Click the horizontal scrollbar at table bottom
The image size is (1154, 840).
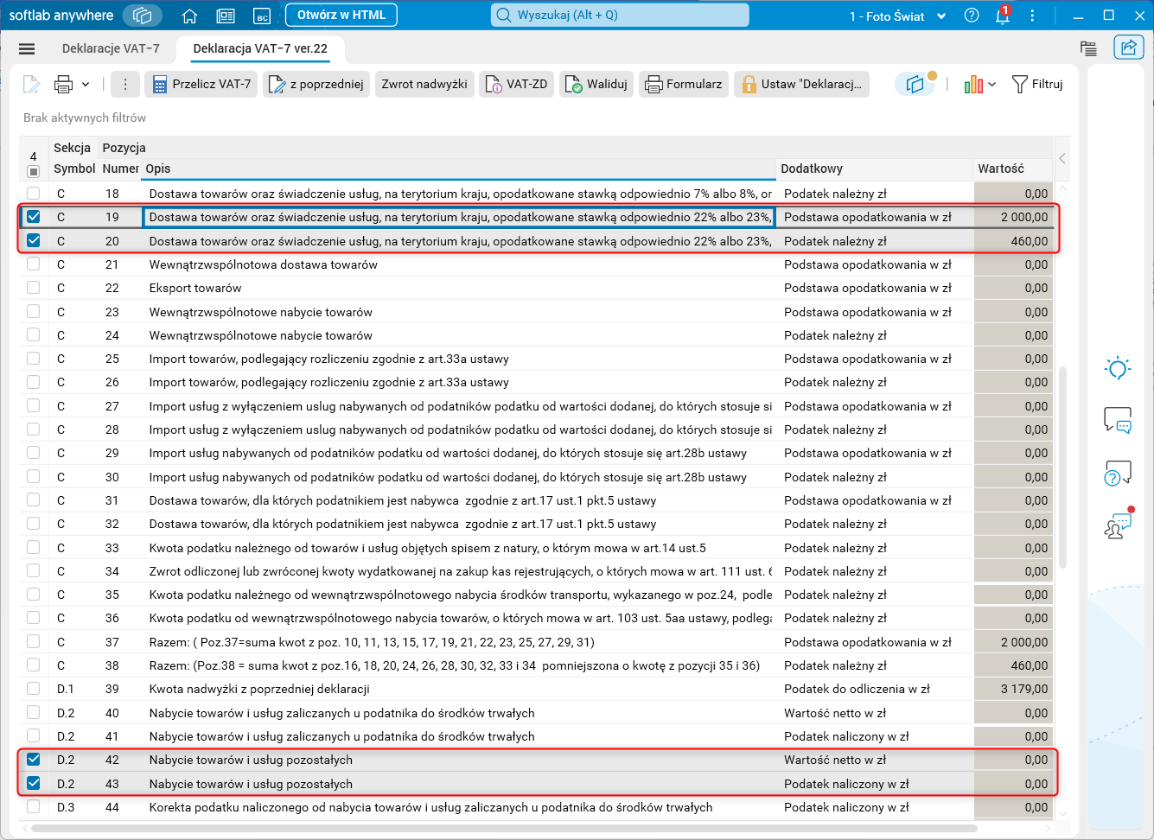point(504,828)
